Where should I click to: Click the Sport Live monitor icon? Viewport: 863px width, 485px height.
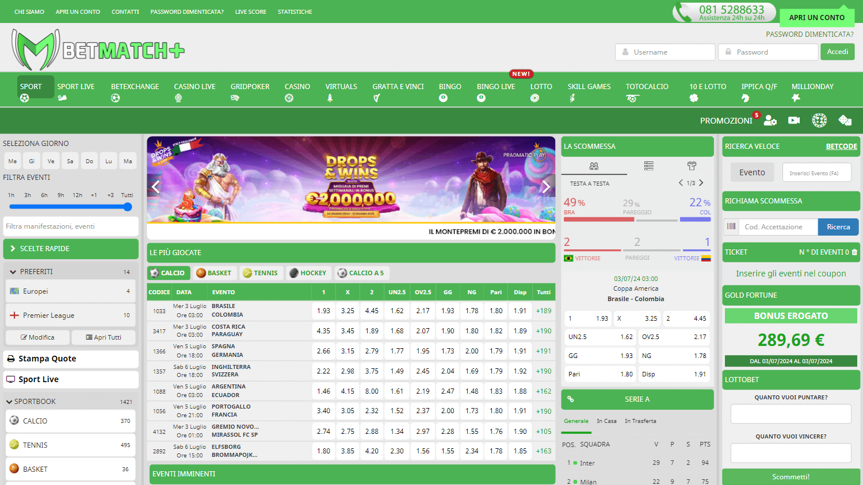click(x=11, y=379)
